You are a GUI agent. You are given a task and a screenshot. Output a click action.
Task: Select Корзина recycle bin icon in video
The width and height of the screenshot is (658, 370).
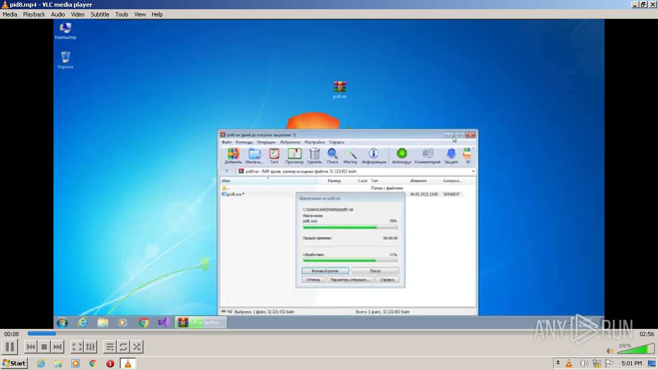[65, 60]
